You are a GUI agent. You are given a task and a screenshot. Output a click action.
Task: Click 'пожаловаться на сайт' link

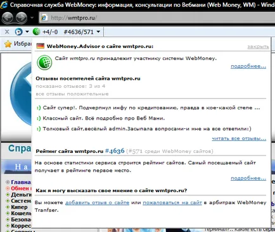(x=172, y=203)
